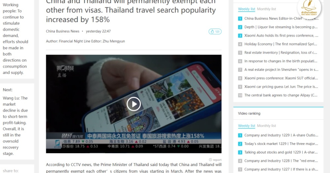This screenshot has width=330, height=173.
Task: Click rank 1 badge in Video ranking
Action: (x=240, y=135)
